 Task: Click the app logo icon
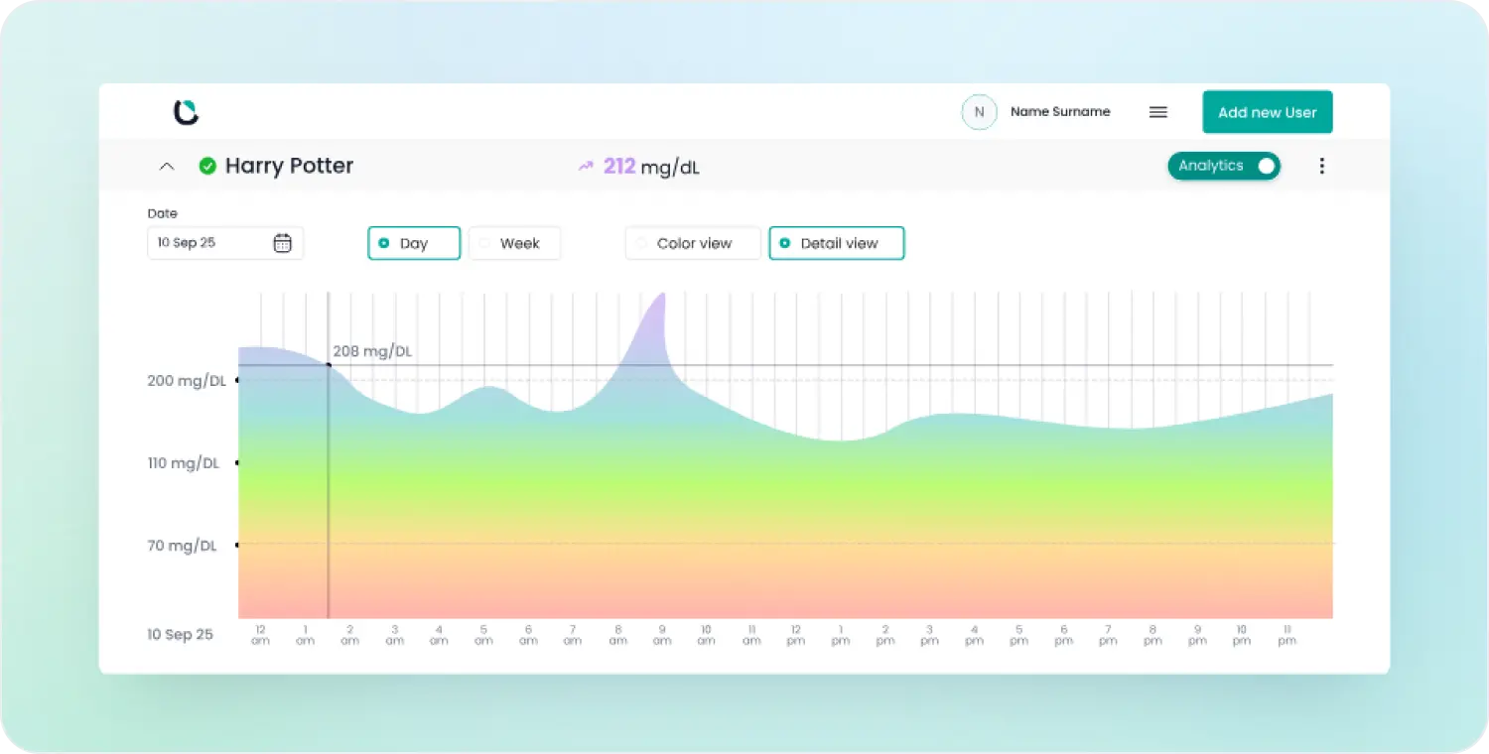186,112
